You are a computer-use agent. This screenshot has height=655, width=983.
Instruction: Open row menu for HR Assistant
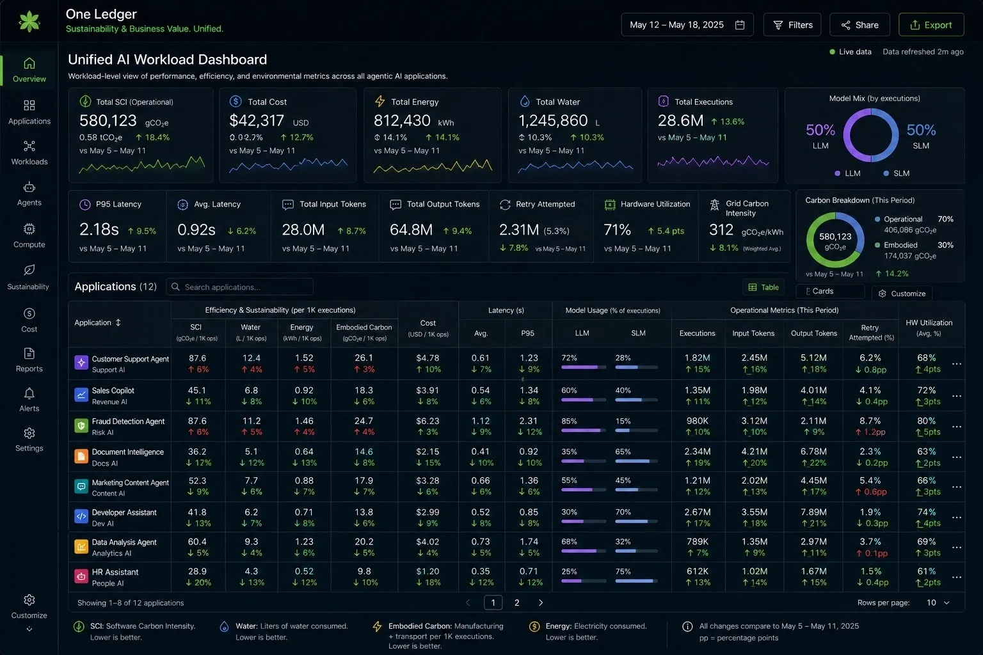[x=957, y=577]
